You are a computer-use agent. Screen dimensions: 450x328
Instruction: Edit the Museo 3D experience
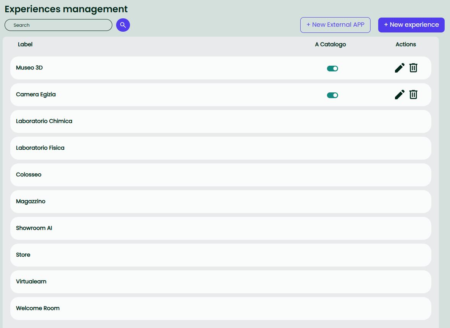[x=400, y=68]
